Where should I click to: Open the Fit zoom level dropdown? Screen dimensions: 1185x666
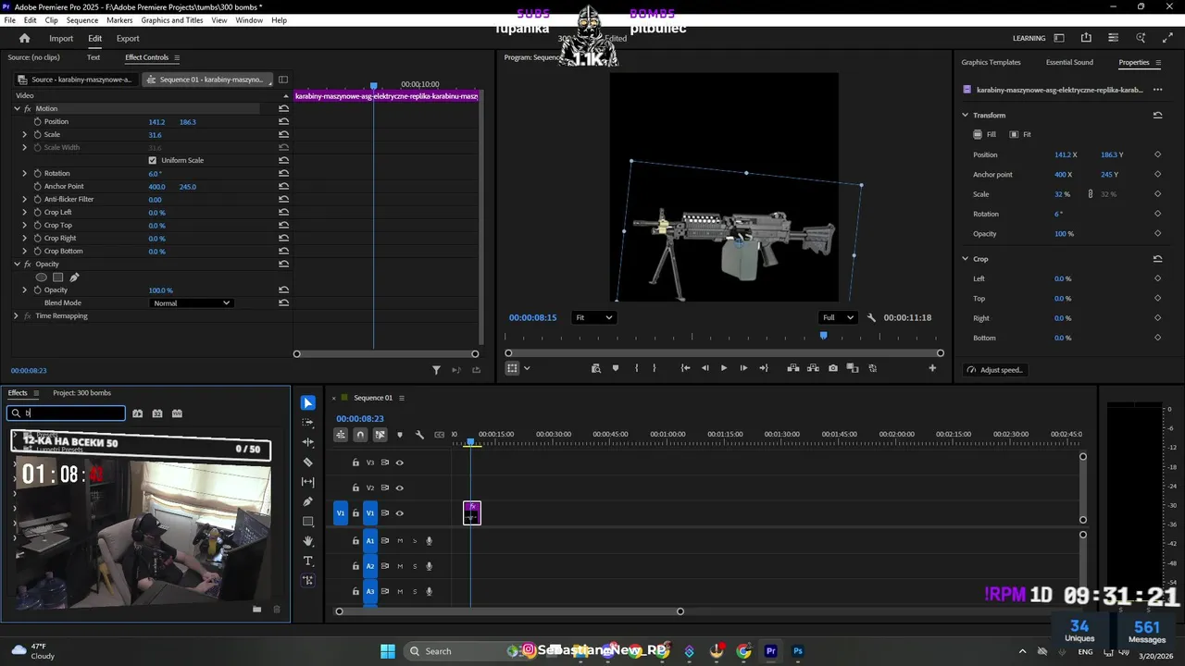(x=593, y=317)
